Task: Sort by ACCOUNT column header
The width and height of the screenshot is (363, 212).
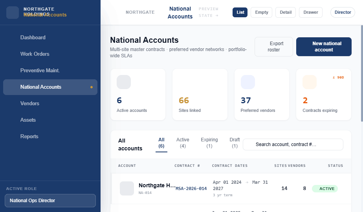Action: click(x=127, y=166)
